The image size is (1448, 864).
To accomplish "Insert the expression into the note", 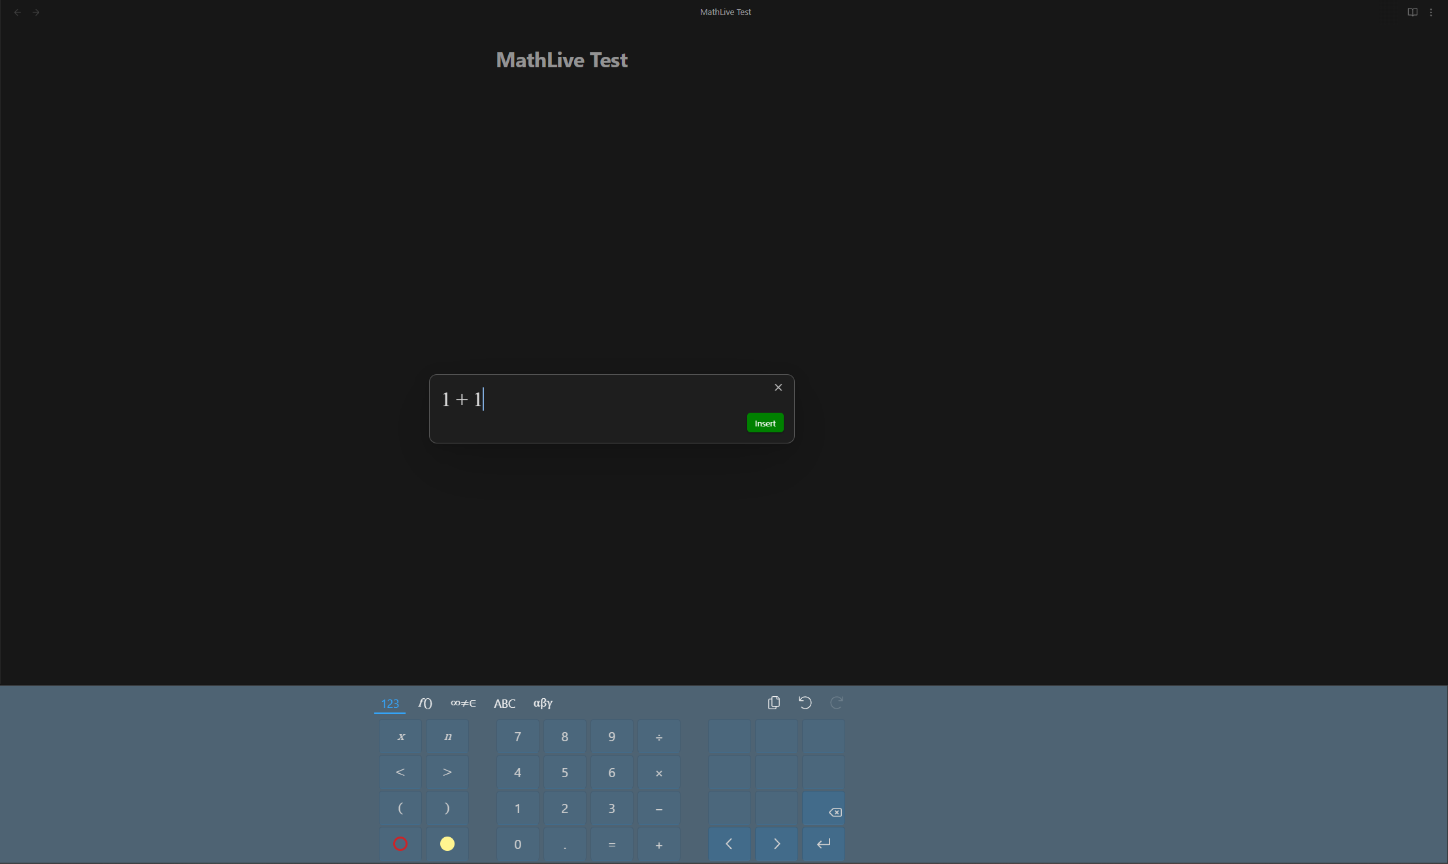I will coord(765,423).
